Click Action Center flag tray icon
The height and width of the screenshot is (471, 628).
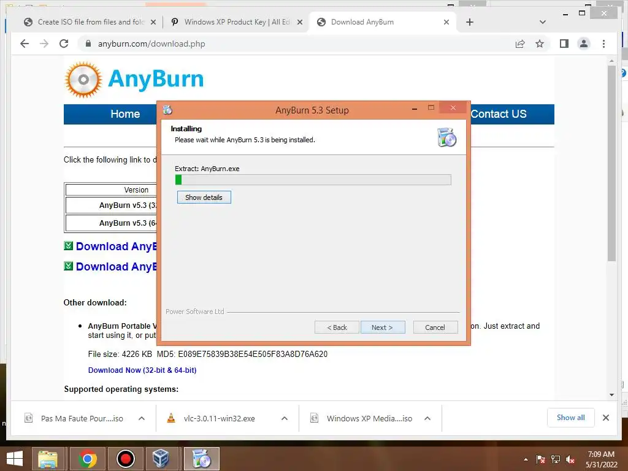pos(541,459)
